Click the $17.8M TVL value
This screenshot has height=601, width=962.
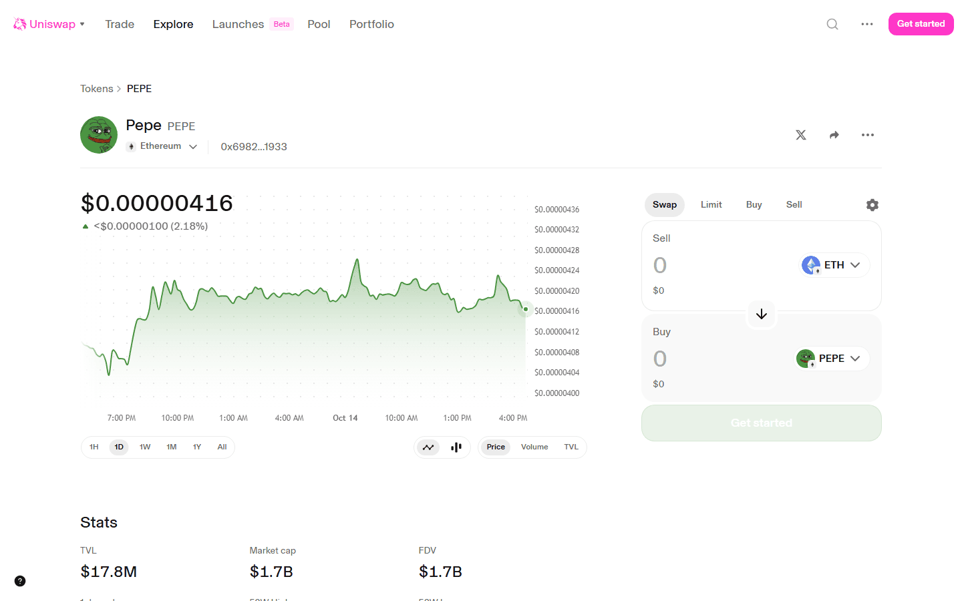(x=109, y=572)
